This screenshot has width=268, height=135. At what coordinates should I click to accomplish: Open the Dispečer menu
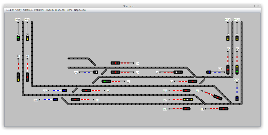tap(60, 10)
